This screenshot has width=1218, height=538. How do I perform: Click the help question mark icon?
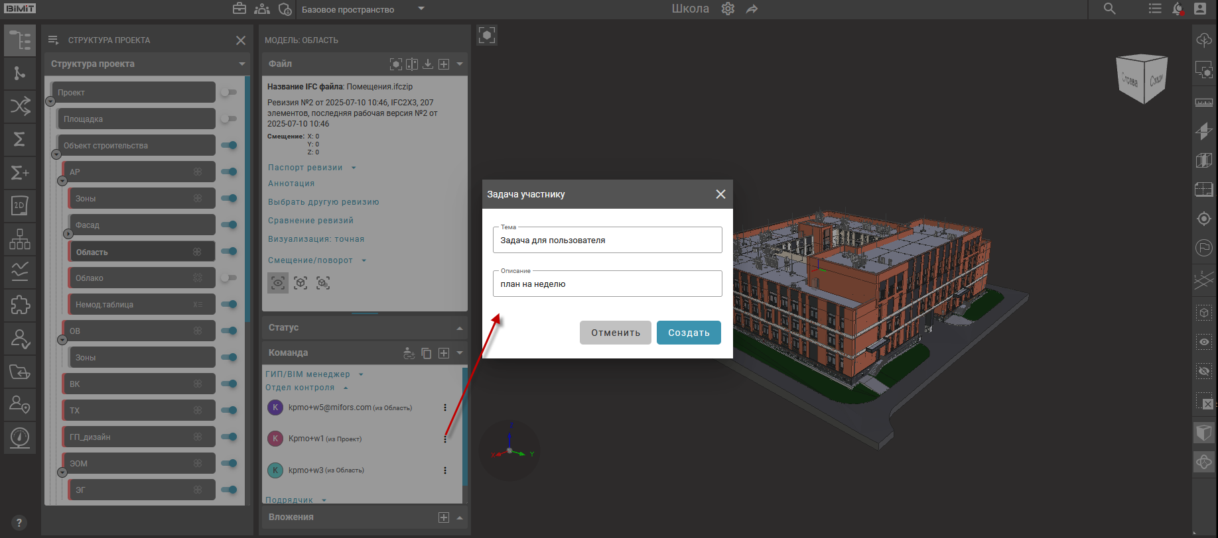(19, 523)
